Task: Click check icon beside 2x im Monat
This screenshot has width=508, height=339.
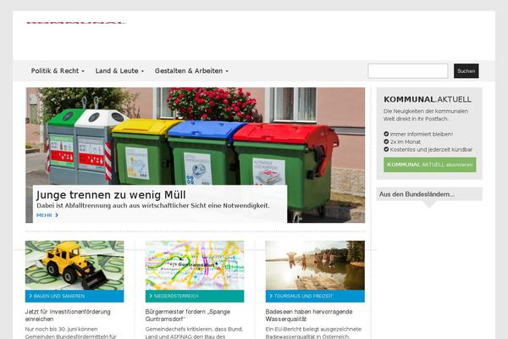Action: tap(386, 142)
